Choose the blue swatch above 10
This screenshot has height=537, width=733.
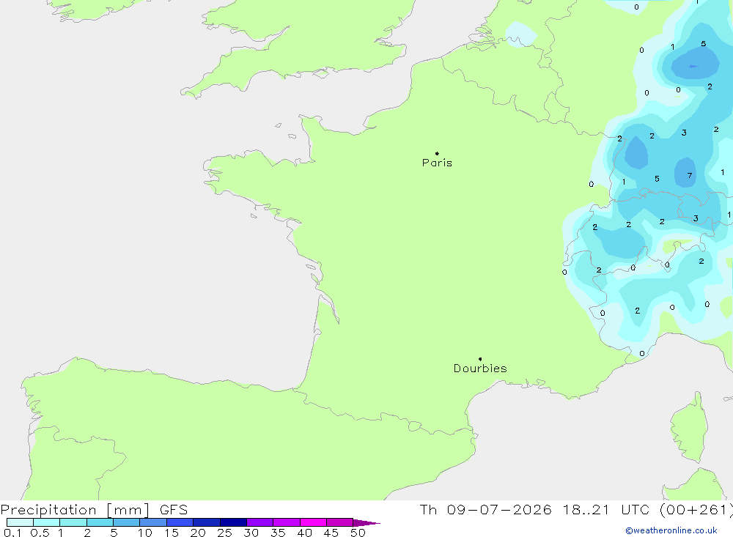tap(153, 522)
